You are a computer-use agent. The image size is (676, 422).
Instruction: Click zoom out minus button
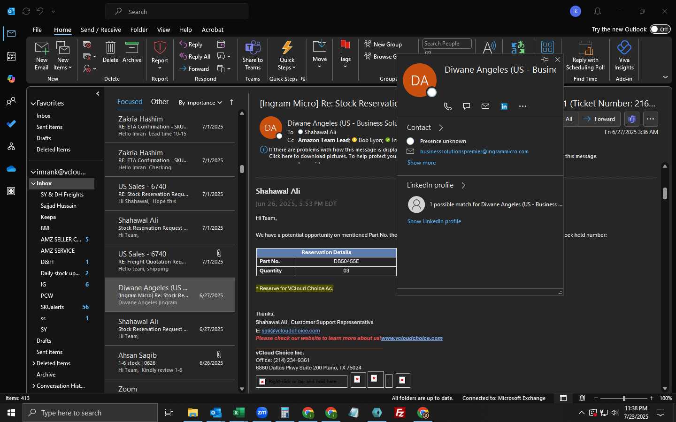coord(596,398)
